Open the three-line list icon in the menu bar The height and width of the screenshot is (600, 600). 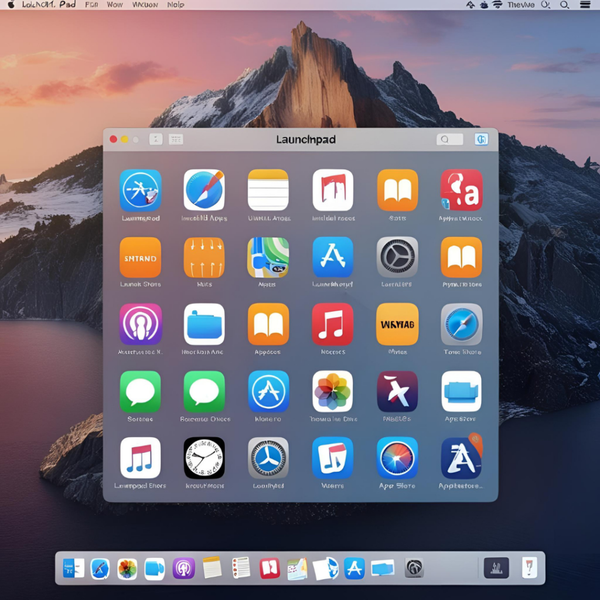[585, 5]
